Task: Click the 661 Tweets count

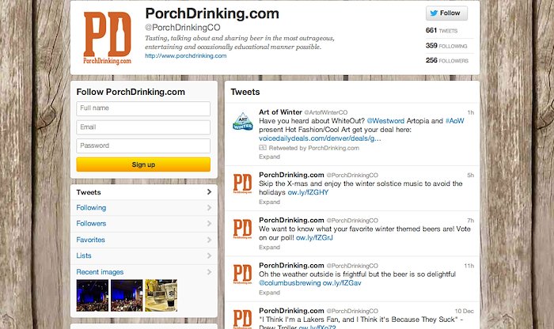Action: tap(442, 31)
